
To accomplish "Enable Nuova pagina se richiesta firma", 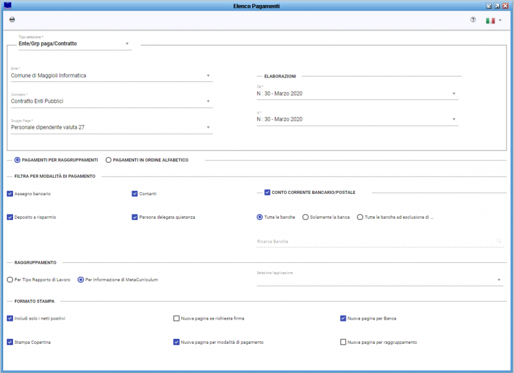I will coord(176,318).
